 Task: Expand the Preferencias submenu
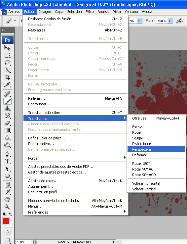(125, 211)
